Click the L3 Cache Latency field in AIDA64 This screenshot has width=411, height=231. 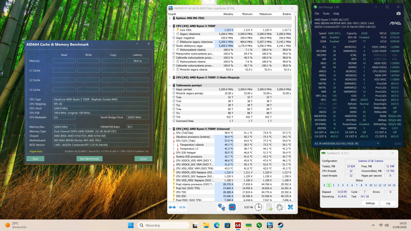pos(138,89)
